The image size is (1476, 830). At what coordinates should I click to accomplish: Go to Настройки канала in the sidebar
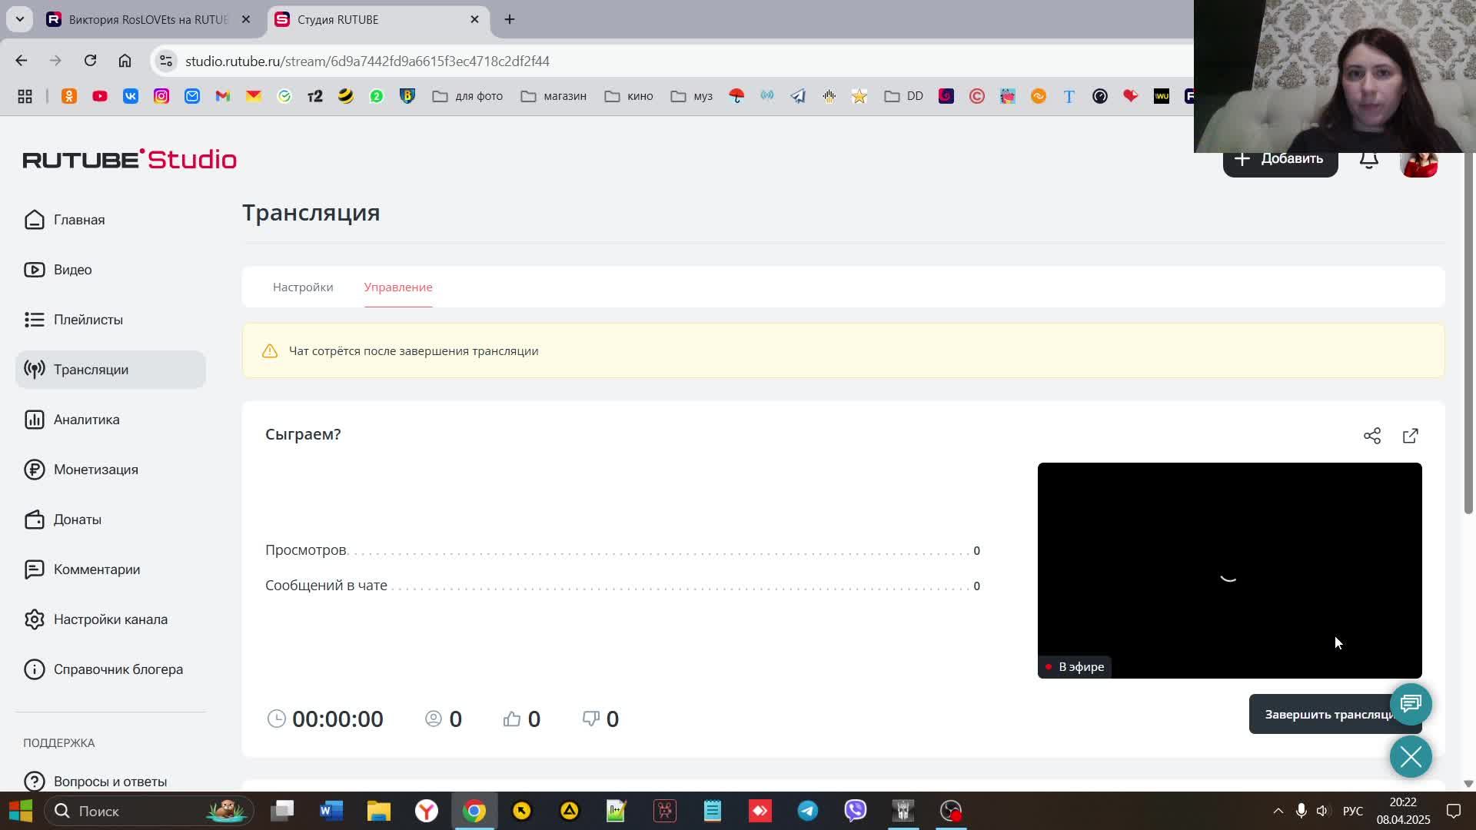[x=110, y=619]
